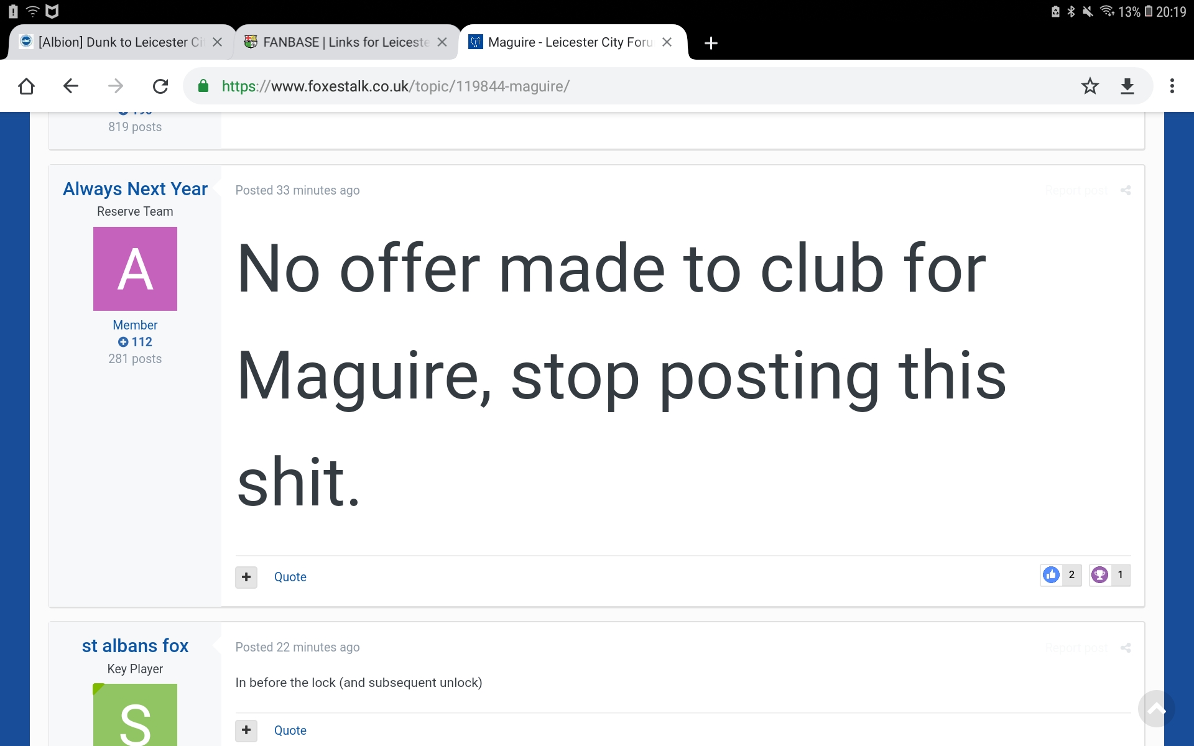Click the scroll-to-top arrow button
Image resolution: width=1194 pixels, height=746 pixels.
tap(1157, 709)
